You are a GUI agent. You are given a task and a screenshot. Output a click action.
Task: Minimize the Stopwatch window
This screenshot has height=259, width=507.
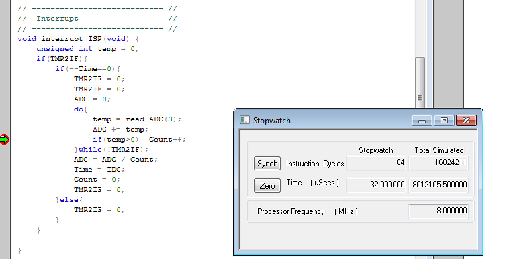tap(422, 121)
